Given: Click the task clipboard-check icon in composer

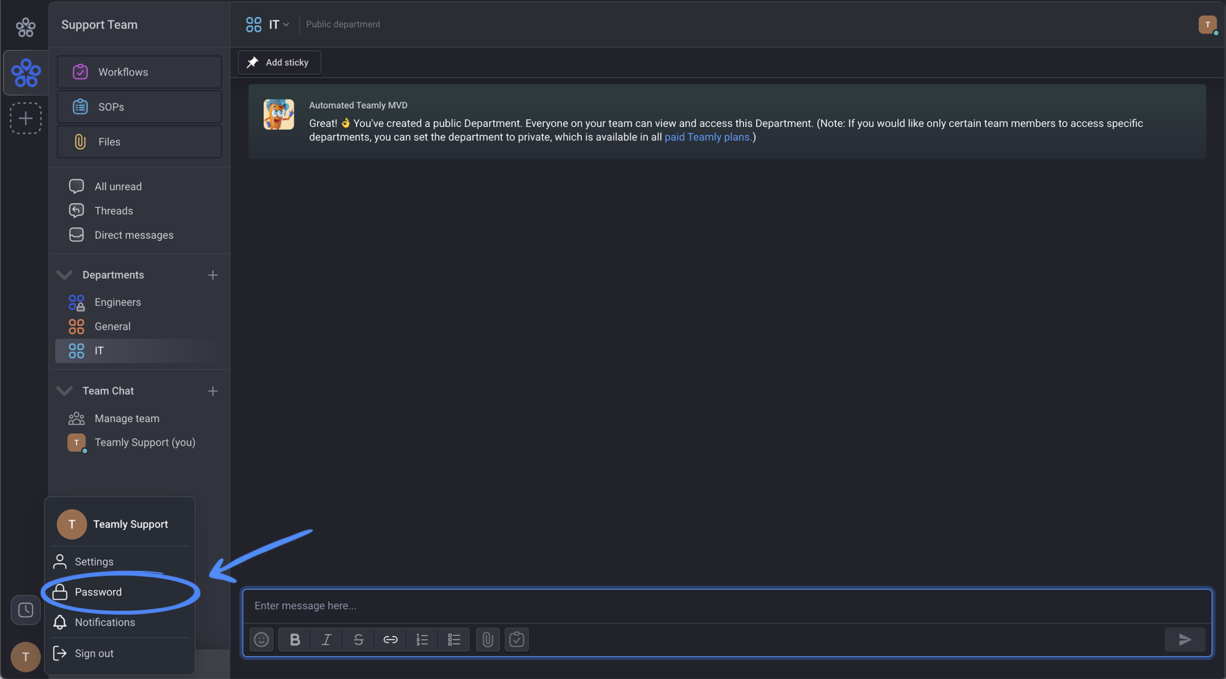Looking at the screenshot, I should pyautogui.click(x=517, y=640).
